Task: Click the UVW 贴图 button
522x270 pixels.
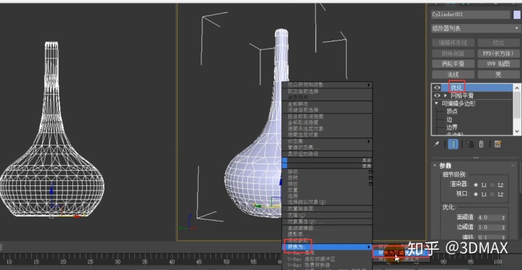Action: [x=498, y=64]
